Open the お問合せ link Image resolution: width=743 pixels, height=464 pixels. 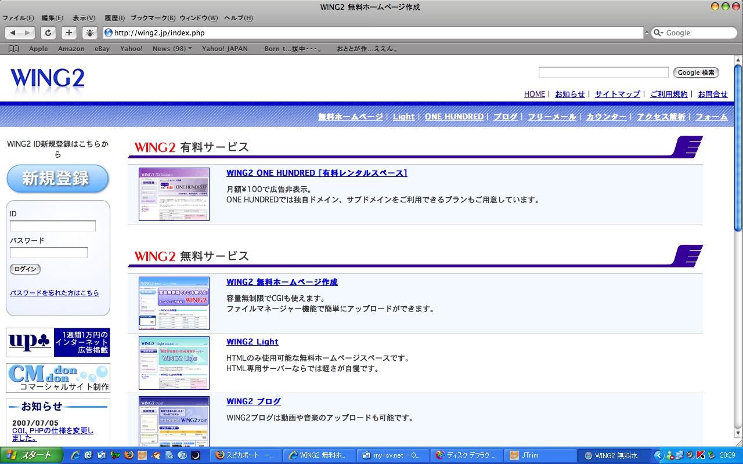coord(713,94)
